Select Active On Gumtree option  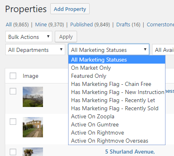tap(117, 124)
